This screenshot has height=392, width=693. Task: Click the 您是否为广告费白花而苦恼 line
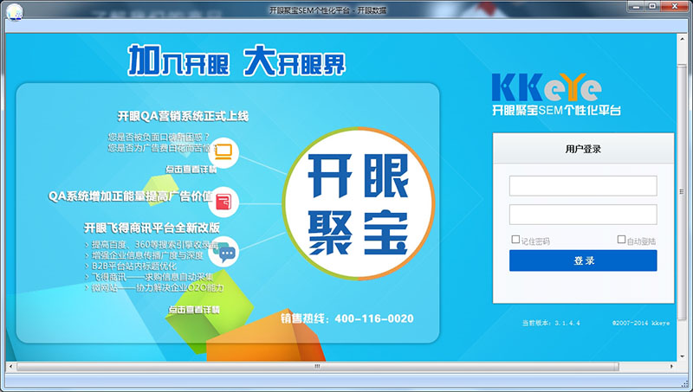(162, 148)
